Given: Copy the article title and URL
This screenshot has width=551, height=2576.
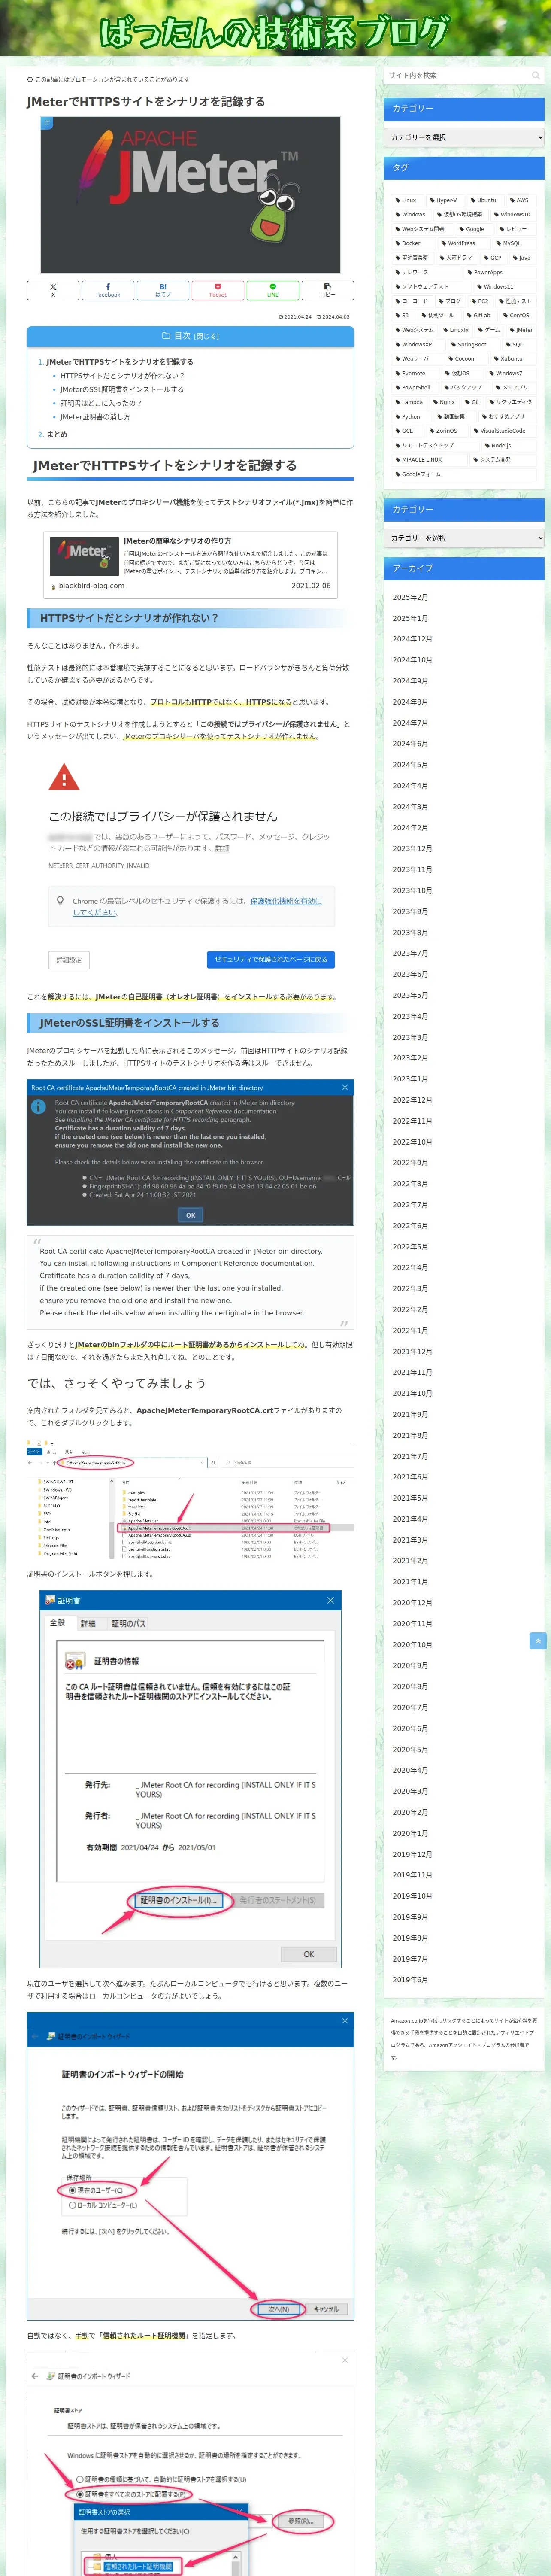Looking at the screenshot, I should (x=327, y=290).
